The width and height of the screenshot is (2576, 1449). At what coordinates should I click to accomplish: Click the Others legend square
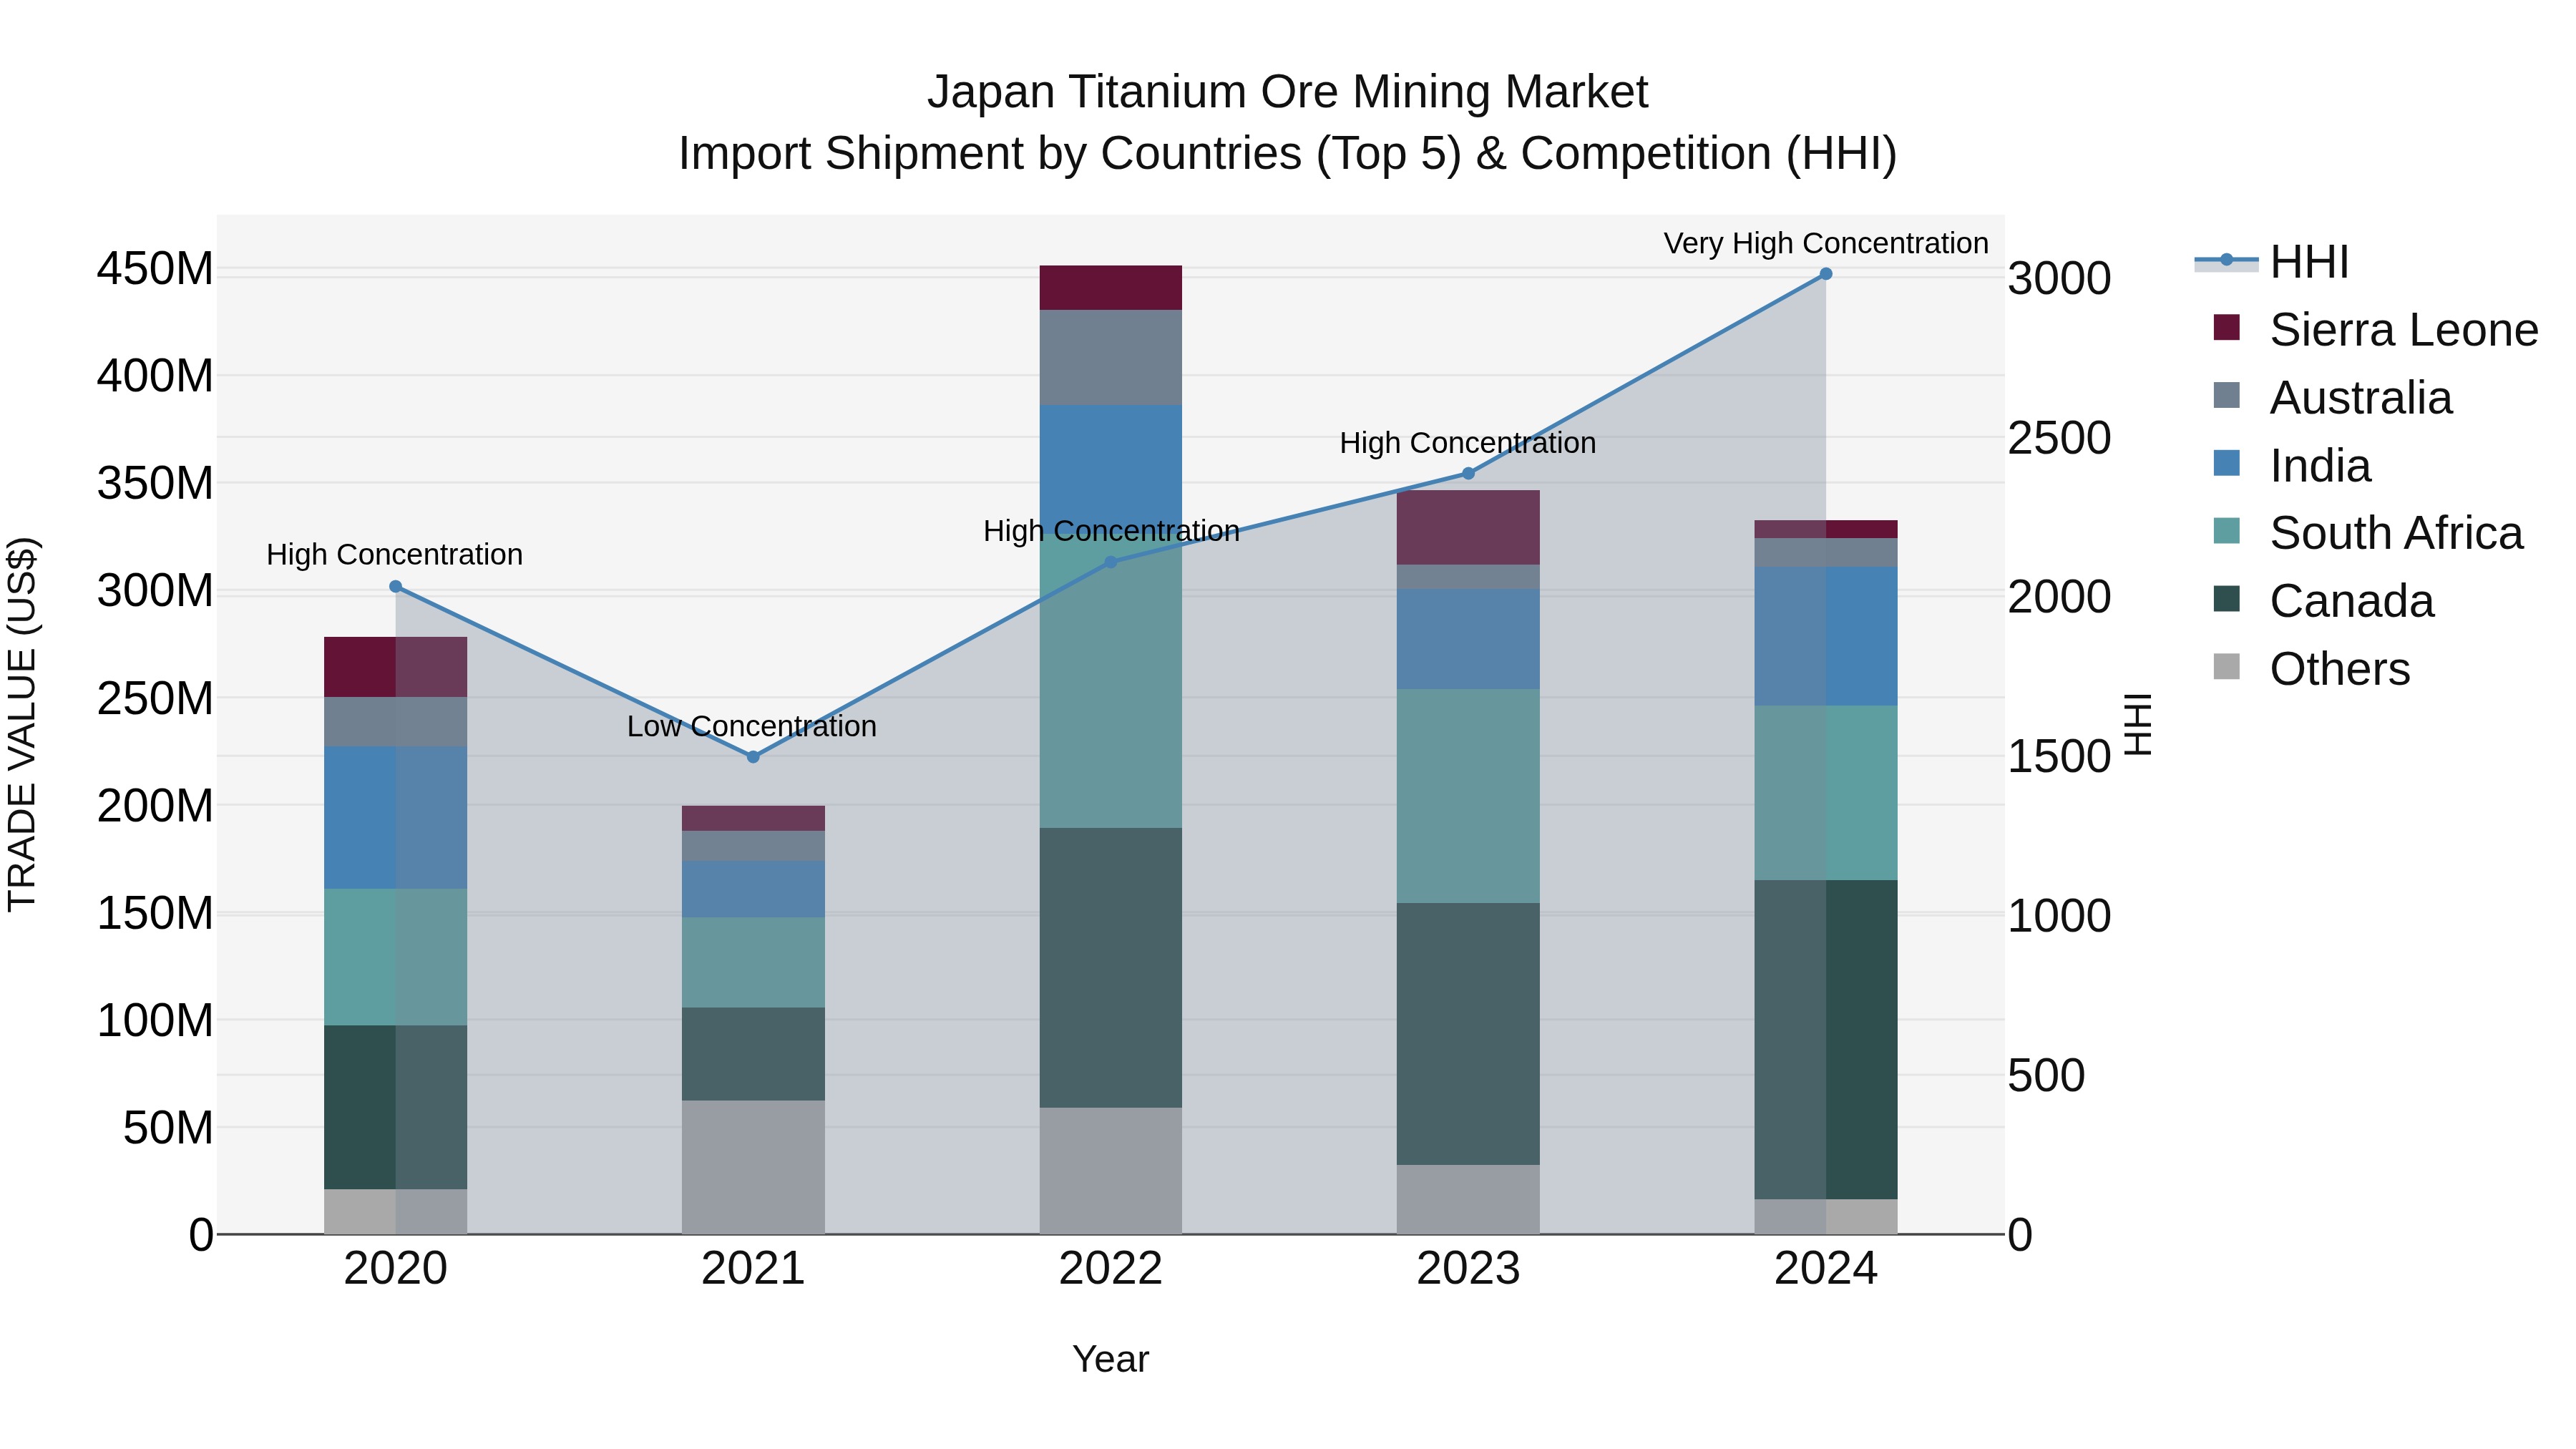point(2227,667)
